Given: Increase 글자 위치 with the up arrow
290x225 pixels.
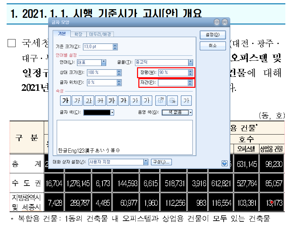Looking at the screenshot, I should tap(119, 81).
